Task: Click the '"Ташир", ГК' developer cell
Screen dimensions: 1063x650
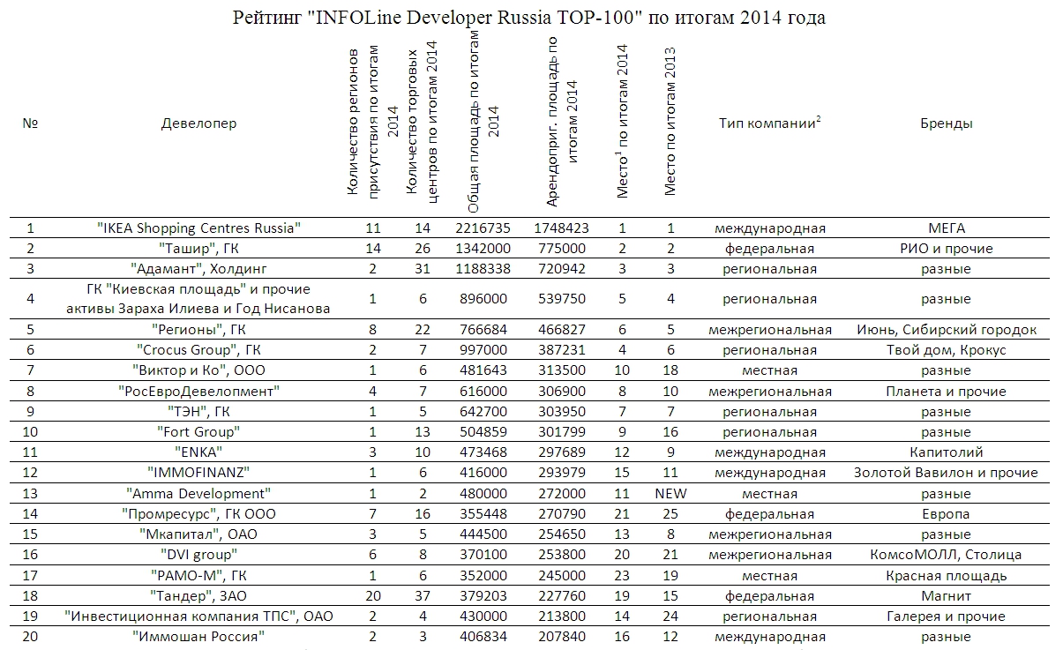Action: click(x=198, y=248)
